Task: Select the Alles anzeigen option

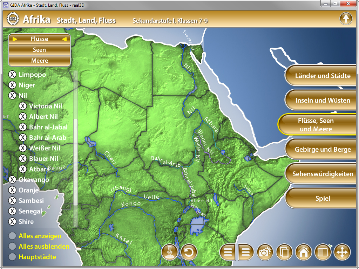Action: 13,236
